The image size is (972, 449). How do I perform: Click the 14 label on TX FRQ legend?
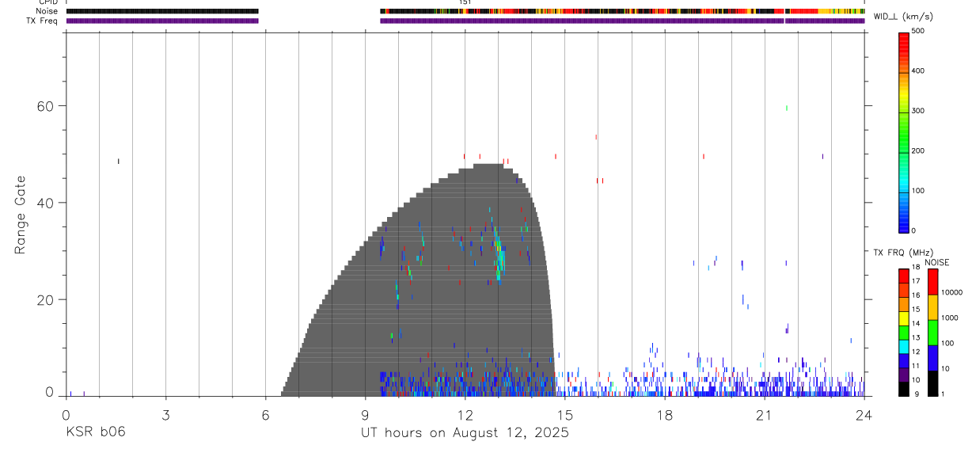point(915,324)
